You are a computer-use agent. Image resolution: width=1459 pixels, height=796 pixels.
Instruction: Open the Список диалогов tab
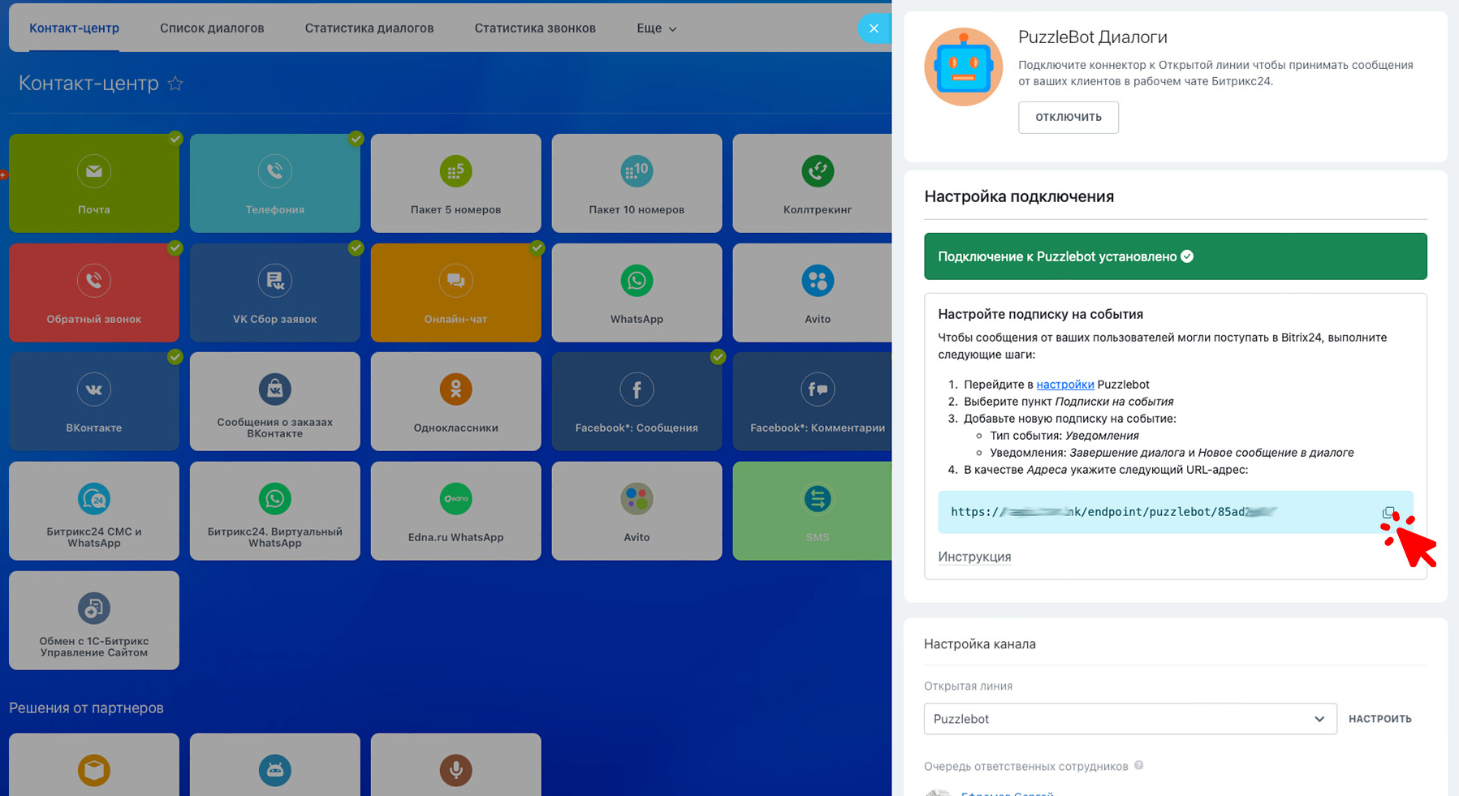click(212, 28)
